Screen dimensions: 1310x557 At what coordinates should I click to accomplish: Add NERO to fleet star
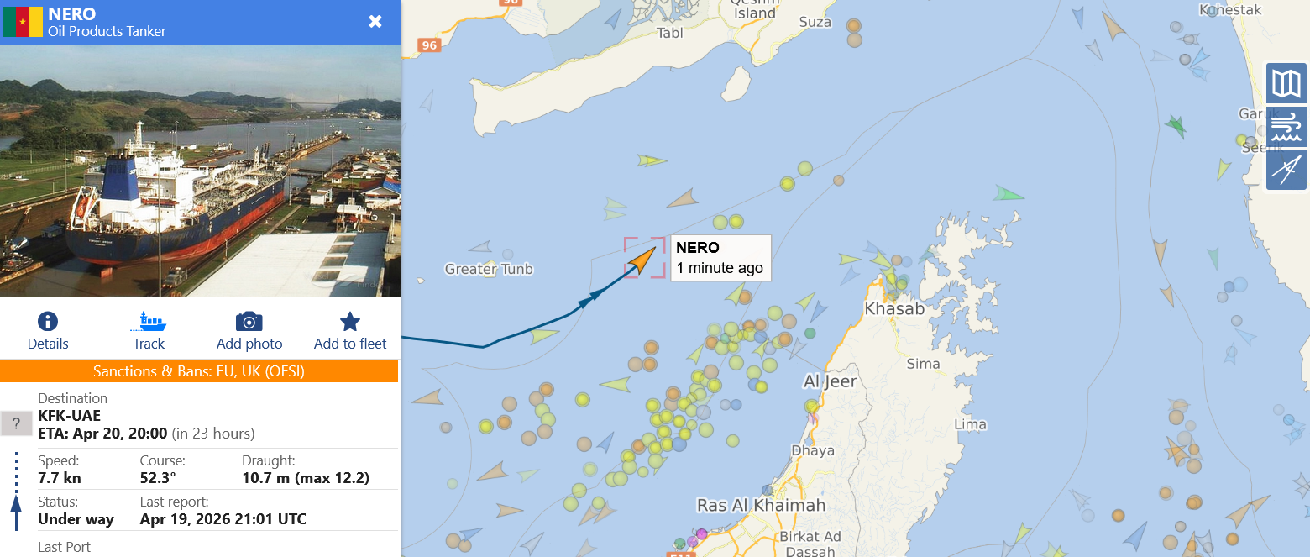coord(350,322)
